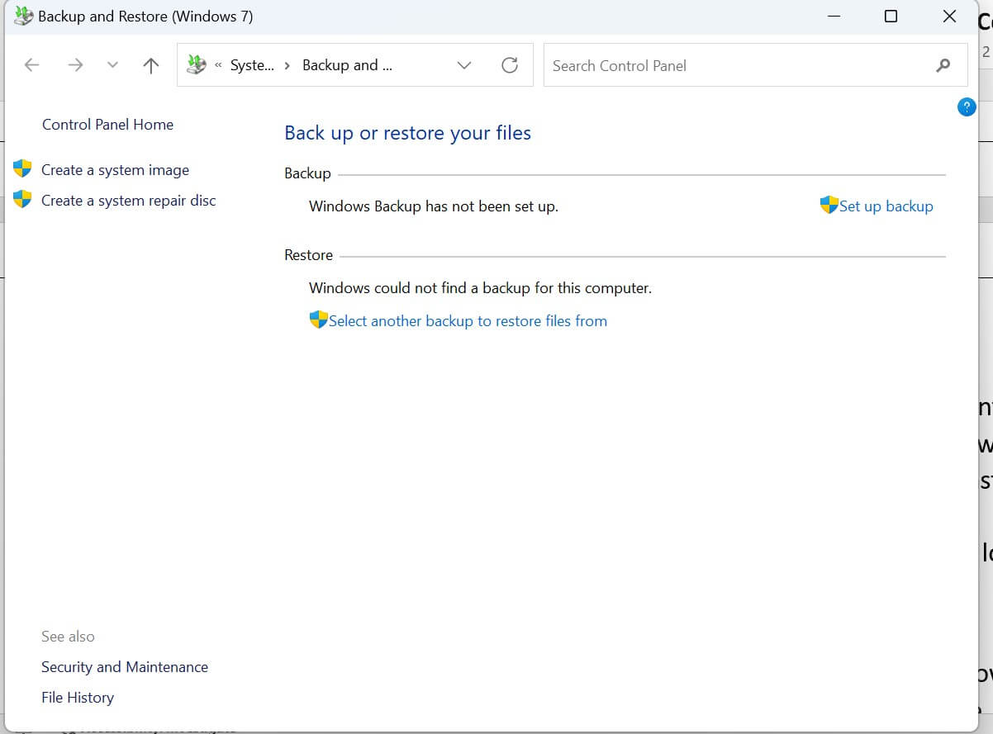This screenshot has height=734, width=993.
Task: Click the magnifier search icon
Action: [943, 65]
